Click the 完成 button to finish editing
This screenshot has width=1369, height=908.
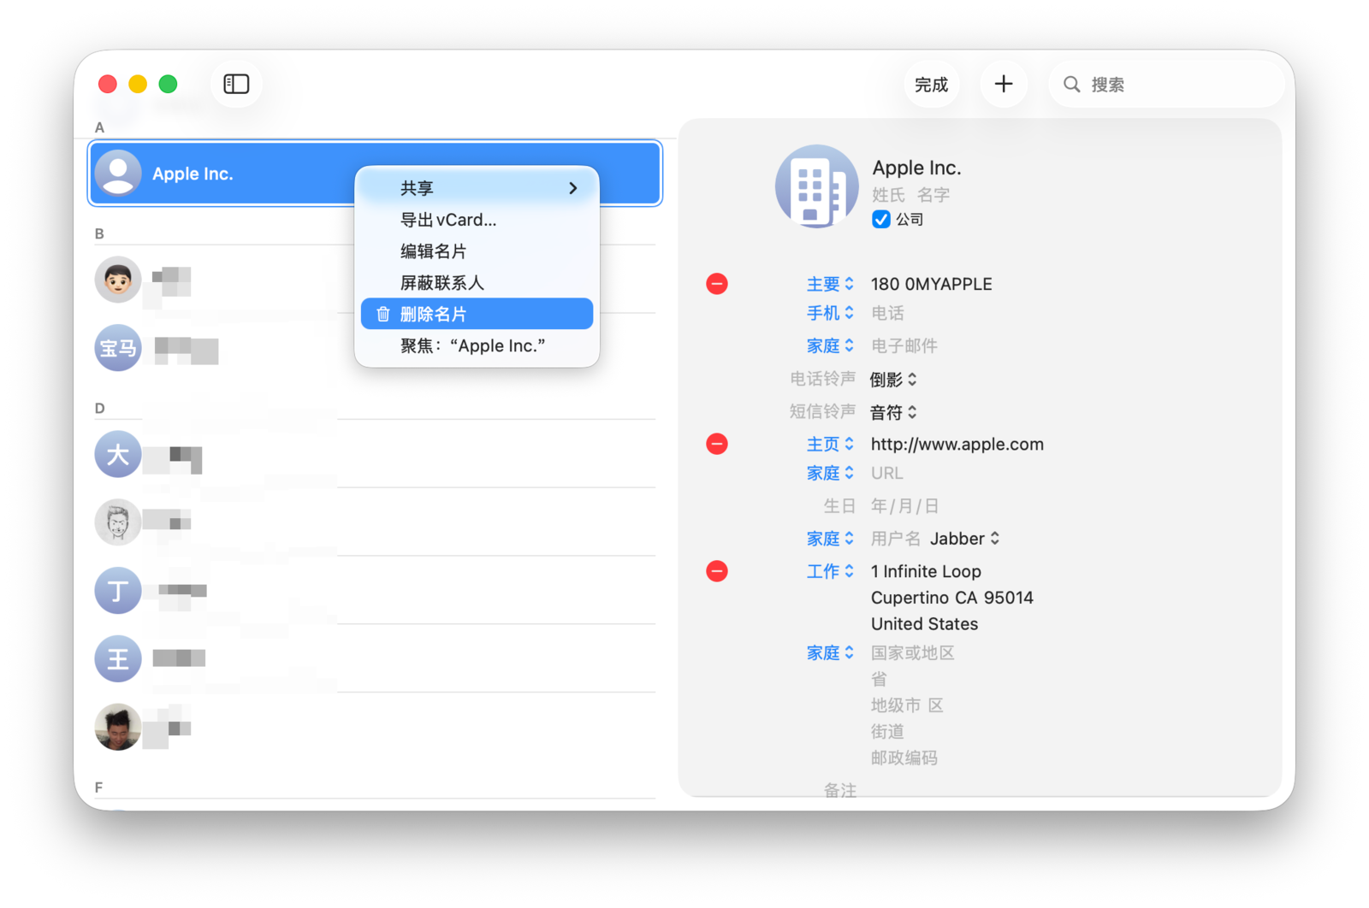[x=931, y=85]
